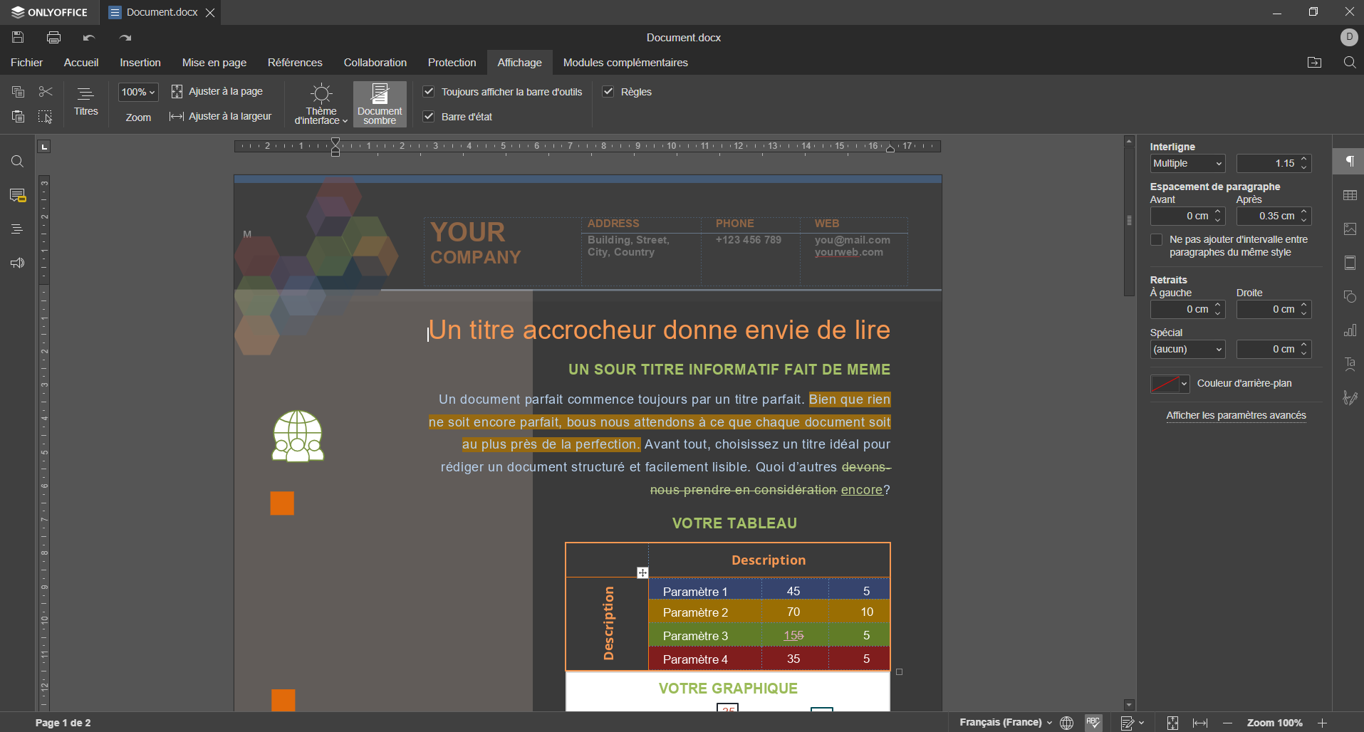The height and width of the screenshot is (732, 1364).
Task: Check Ne pas ajouter d'intervalle checkbox
Action: (1157, 240)
